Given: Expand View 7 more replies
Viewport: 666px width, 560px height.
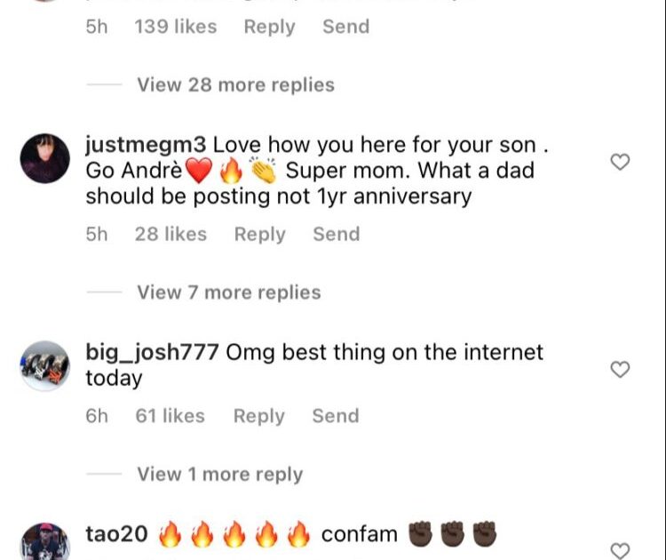Looking at the screenshot, I should tap(228, 292).
